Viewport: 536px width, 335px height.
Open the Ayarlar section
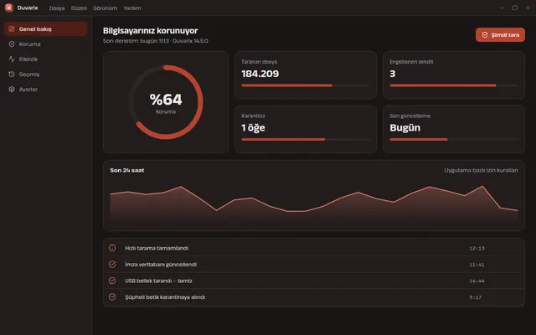(x=46, y=90)
